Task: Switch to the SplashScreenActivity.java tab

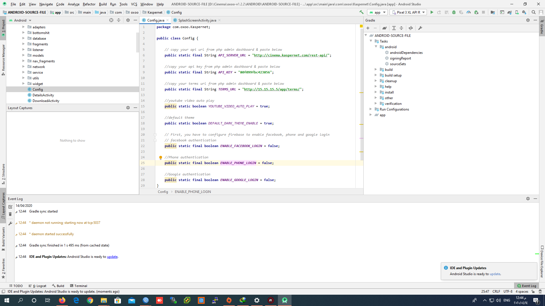Action: click(x=196, y=20)
